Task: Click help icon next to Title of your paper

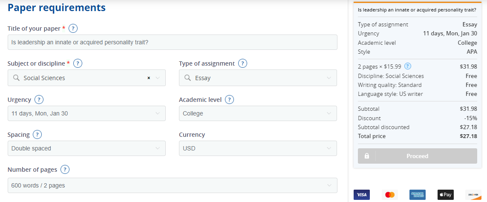Action: 73,29
